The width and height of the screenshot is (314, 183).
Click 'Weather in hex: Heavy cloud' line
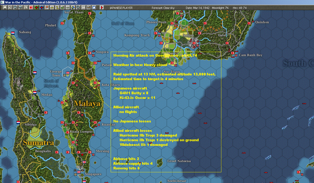point(140,65)
